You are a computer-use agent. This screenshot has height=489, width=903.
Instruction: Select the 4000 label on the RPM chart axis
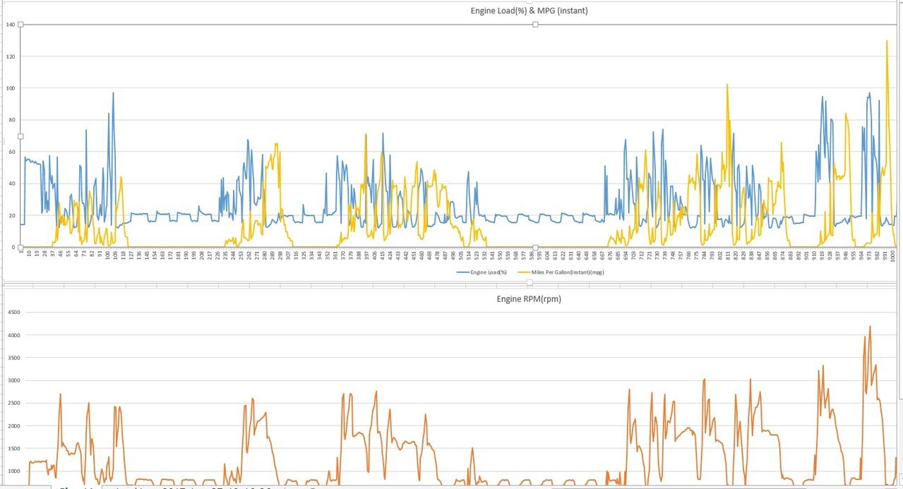pos(14,335)
